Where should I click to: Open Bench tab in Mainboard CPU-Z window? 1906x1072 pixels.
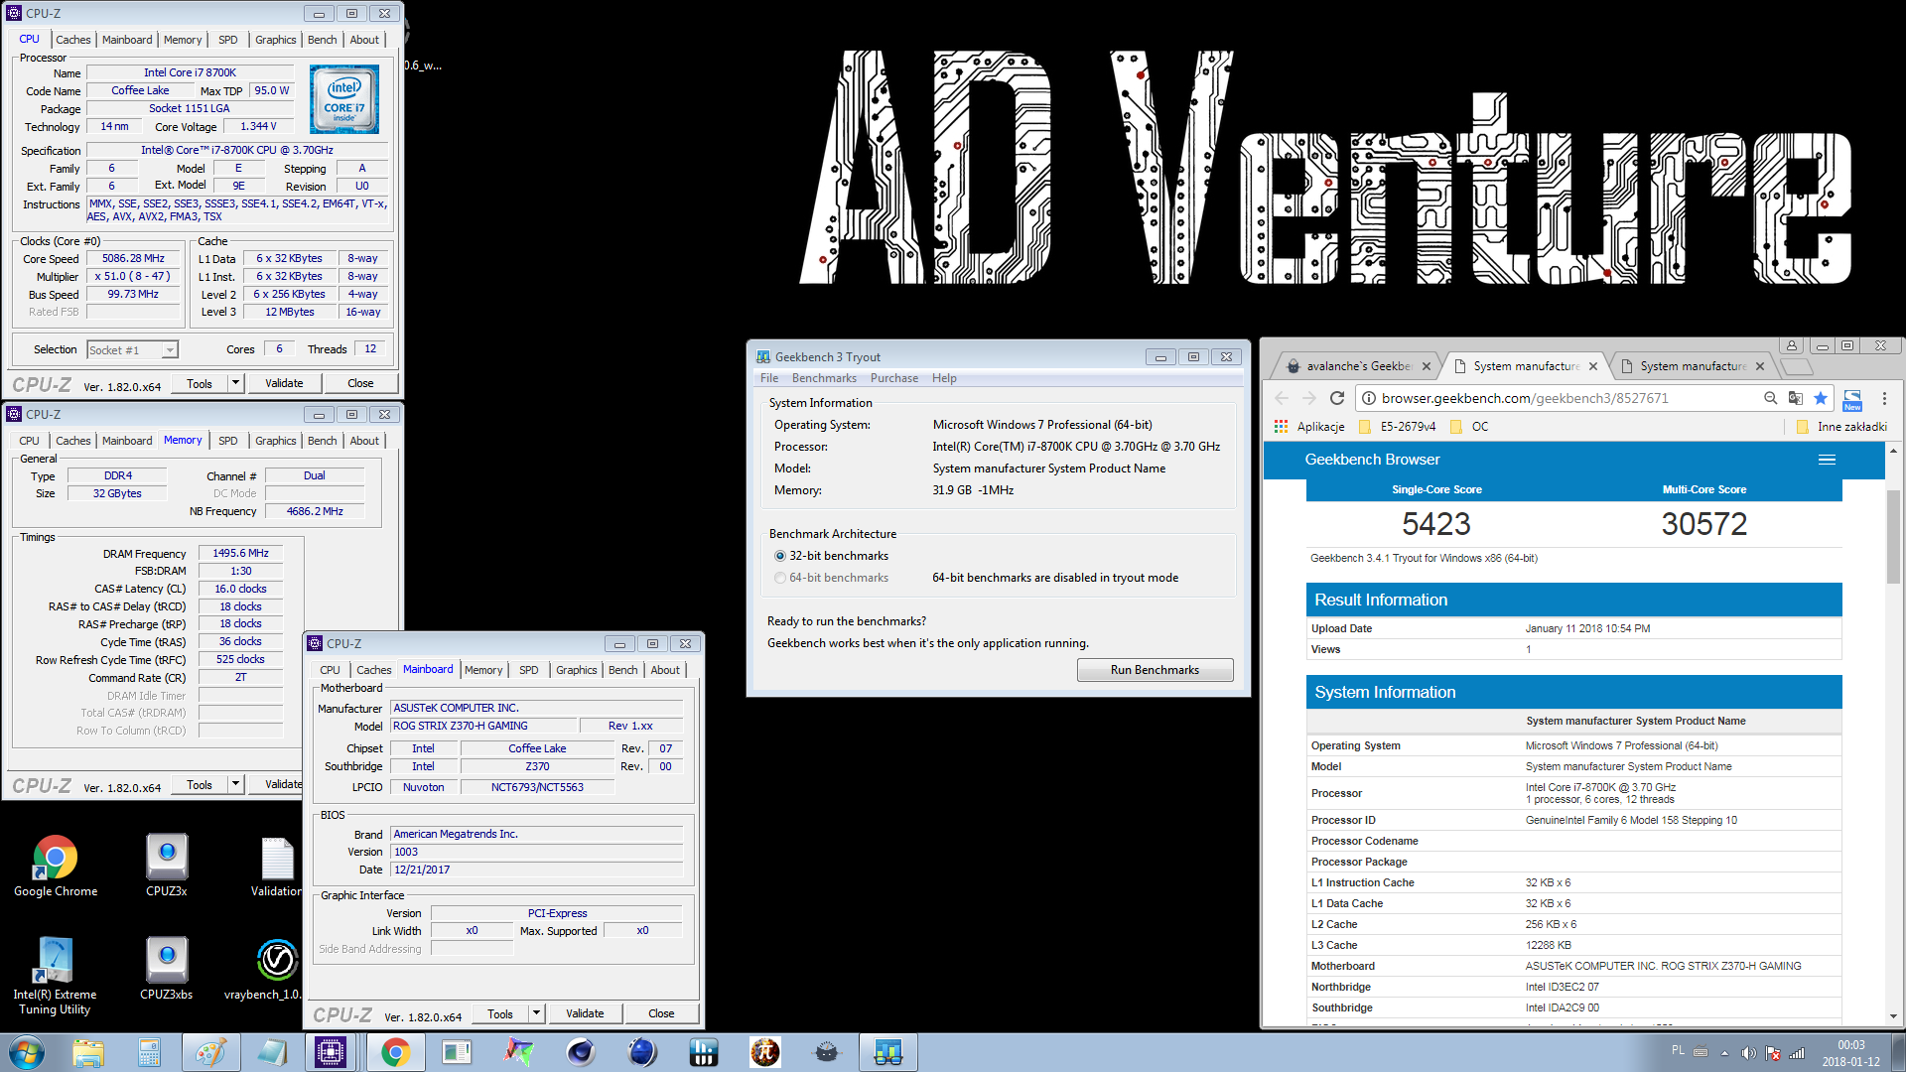(x=622, y=670)
